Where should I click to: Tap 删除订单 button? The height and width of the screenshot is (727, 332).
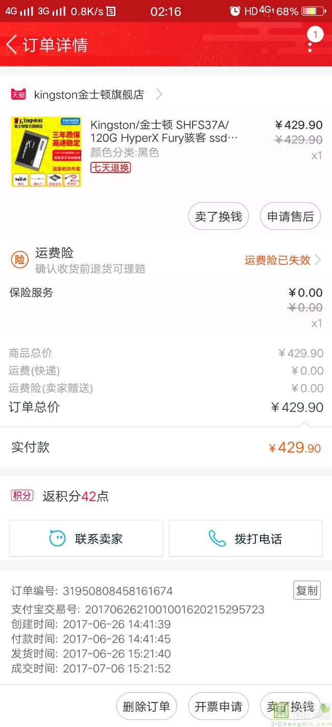pos(147,707)
